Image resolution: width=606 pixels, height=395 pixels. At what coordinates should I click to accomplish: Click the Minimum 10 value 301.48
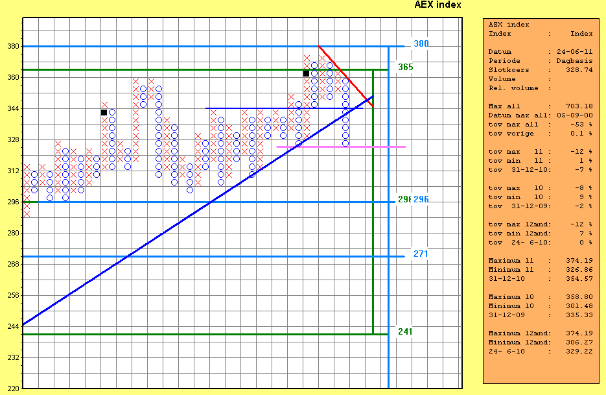pyautogui.click(x=579, y=305)
